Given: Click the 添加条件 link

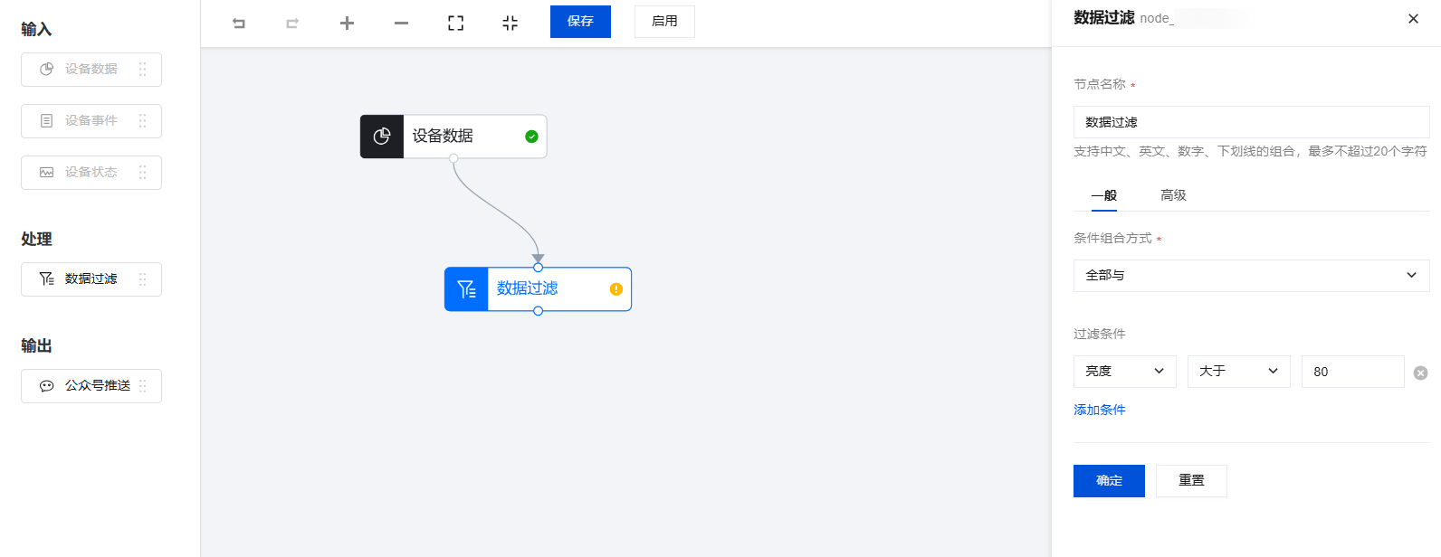Looking at the screenshot, I should coord(1099,410).
